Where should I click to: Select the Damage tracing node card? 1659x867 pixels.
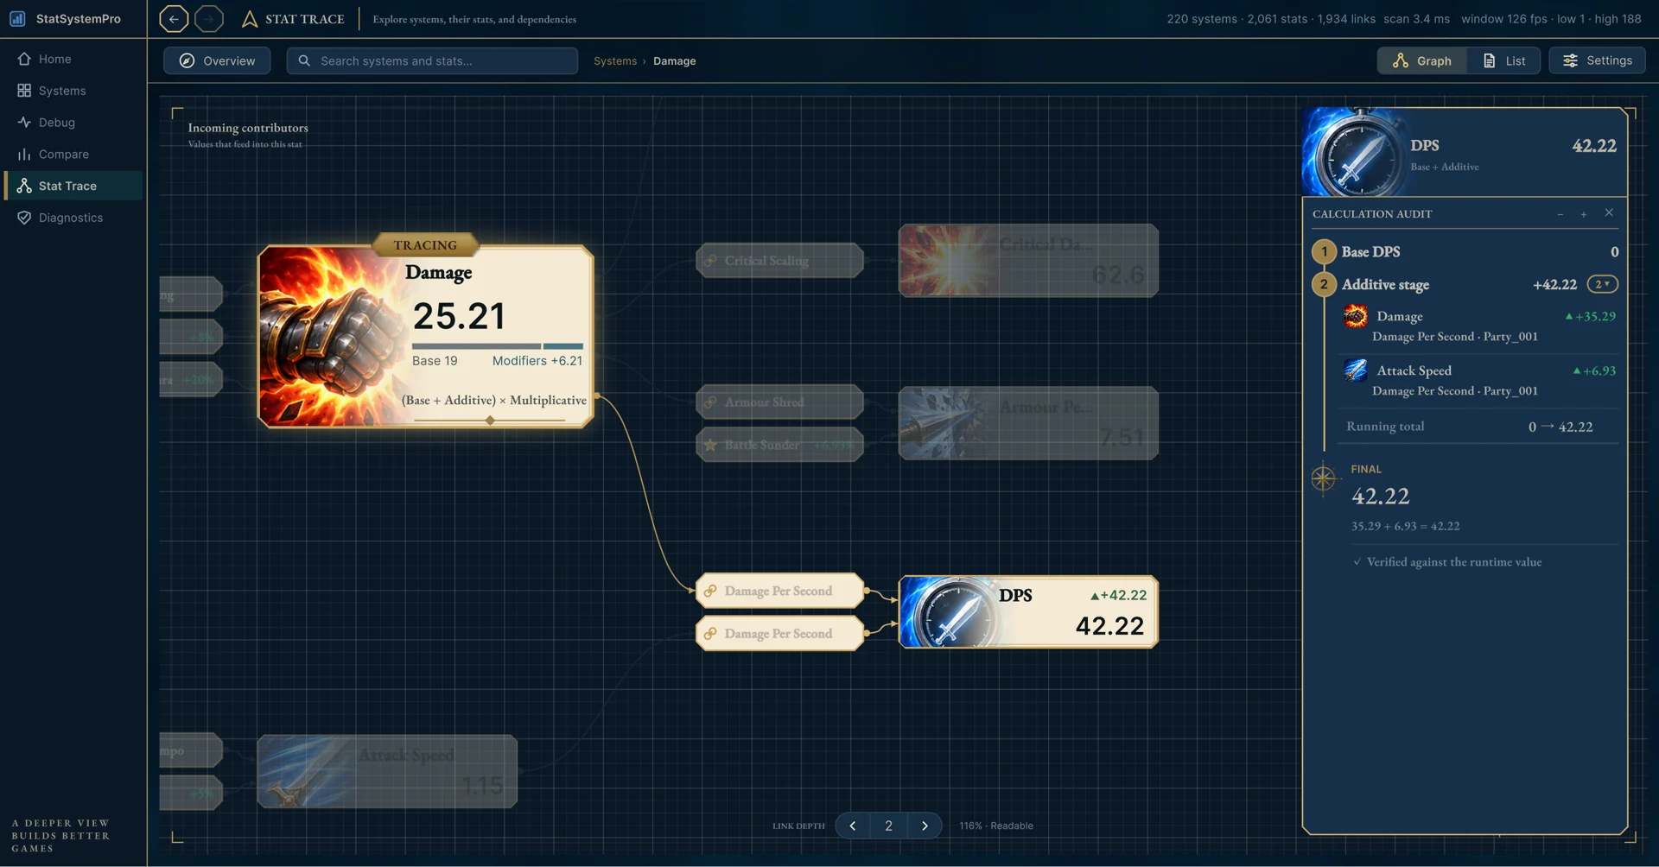click(x=425, y=336)
